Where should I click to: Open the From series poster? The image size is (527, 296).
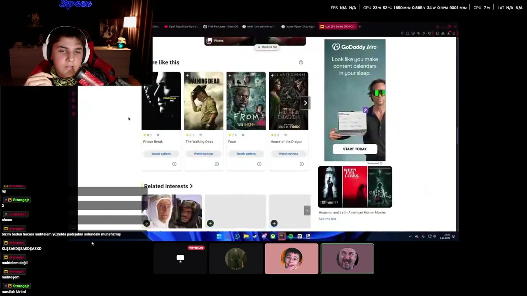pos(246,101)
